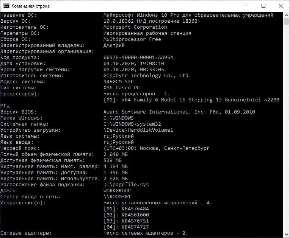The height and width of the screenshot is (238, 290).
Task: Click the 'Сервер входа в сеть:' label
Action: coord(31,197)
